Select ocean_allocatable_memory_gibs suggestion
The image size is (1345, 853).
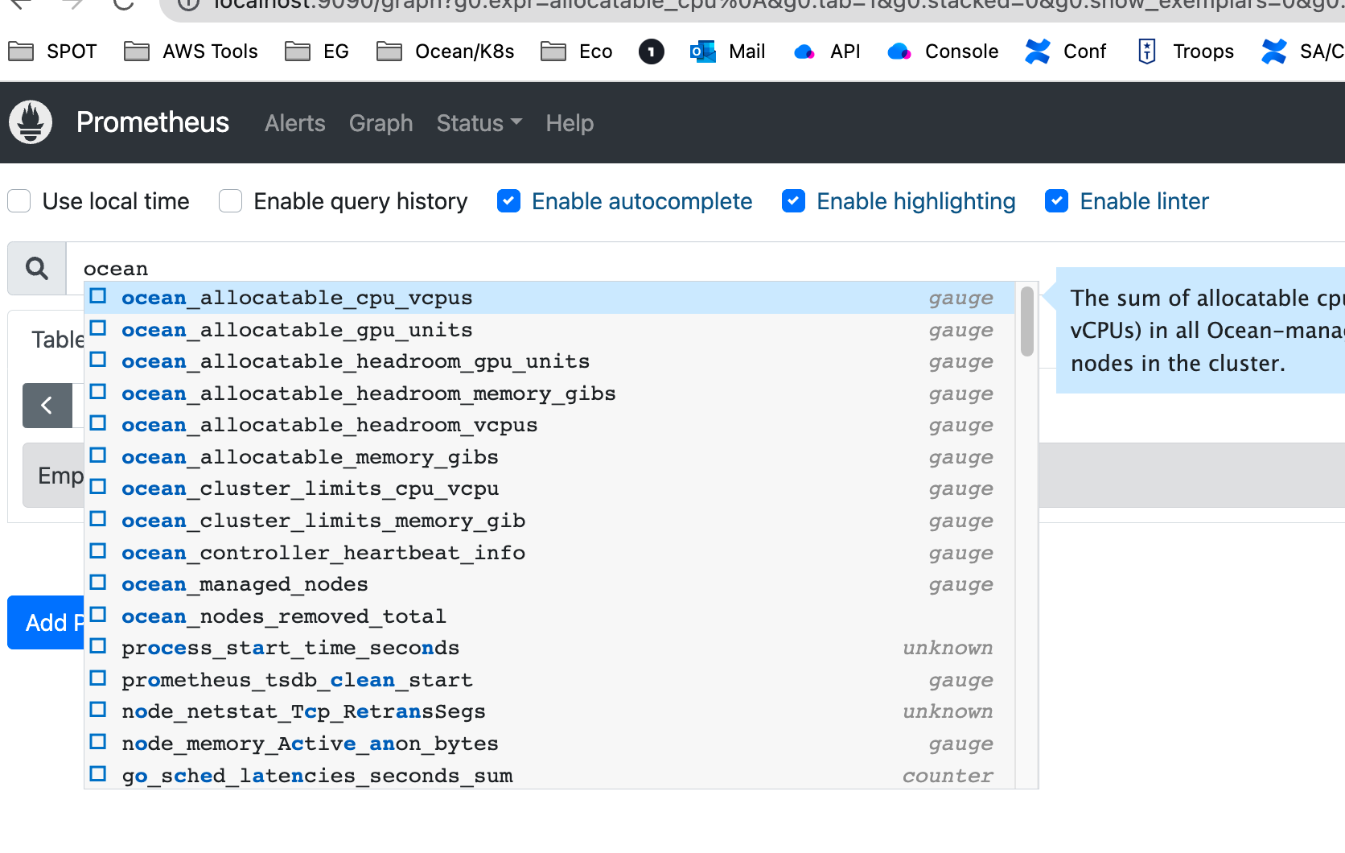pos(549,457)
